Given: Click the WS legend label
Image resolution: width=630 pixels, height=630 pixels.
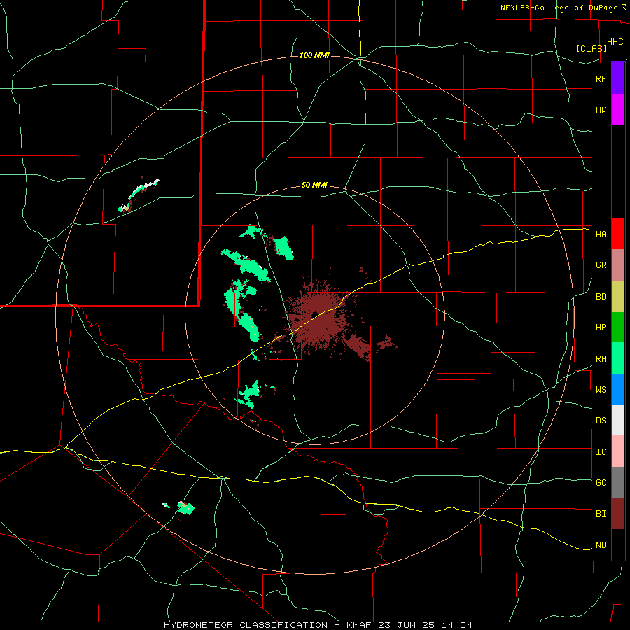Looking at the screenshot, I should coord(601,389).
